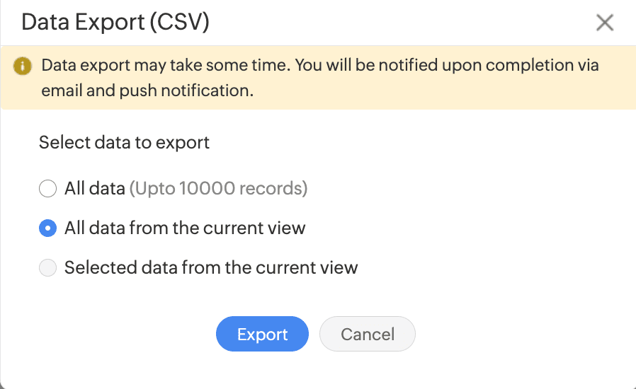Pick "Selected data from the current view" radio
Image resolution: width=636 pixels, height=389 pixels.
(x=47, y=268)
